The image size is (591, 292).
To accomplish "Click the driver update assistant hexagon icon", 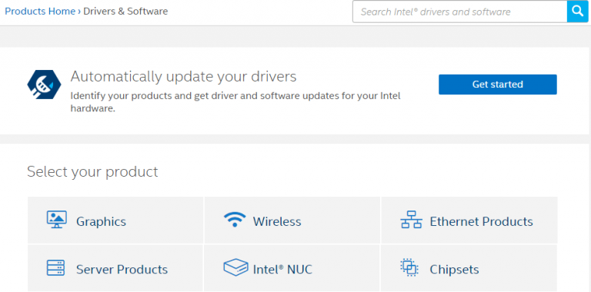I will coord(44,85).
